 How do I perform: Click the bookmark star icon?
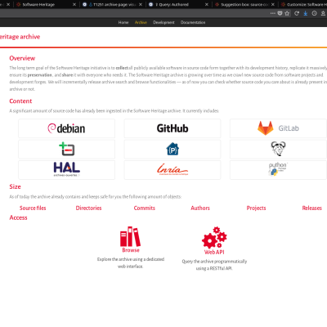[x=287, y=13]
